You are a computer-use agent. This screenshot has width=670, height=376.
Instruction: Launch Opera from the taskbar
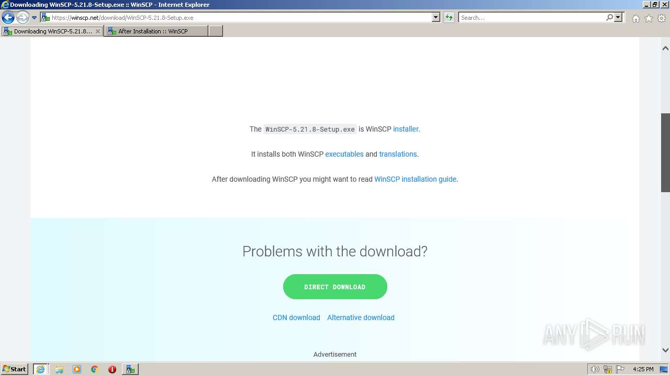pos(112,369)
